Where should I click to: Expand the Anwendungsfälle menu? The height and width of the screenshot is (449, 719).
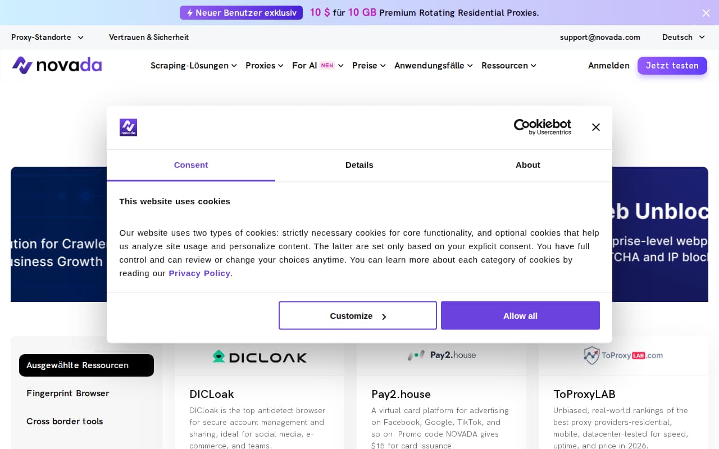(x=434, y=66)
